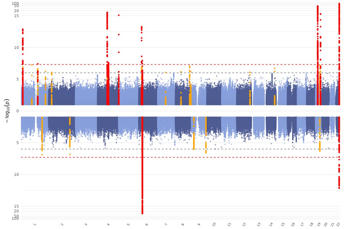
Task: Click the chromosome 5 x-axis label
Action: 128,225
